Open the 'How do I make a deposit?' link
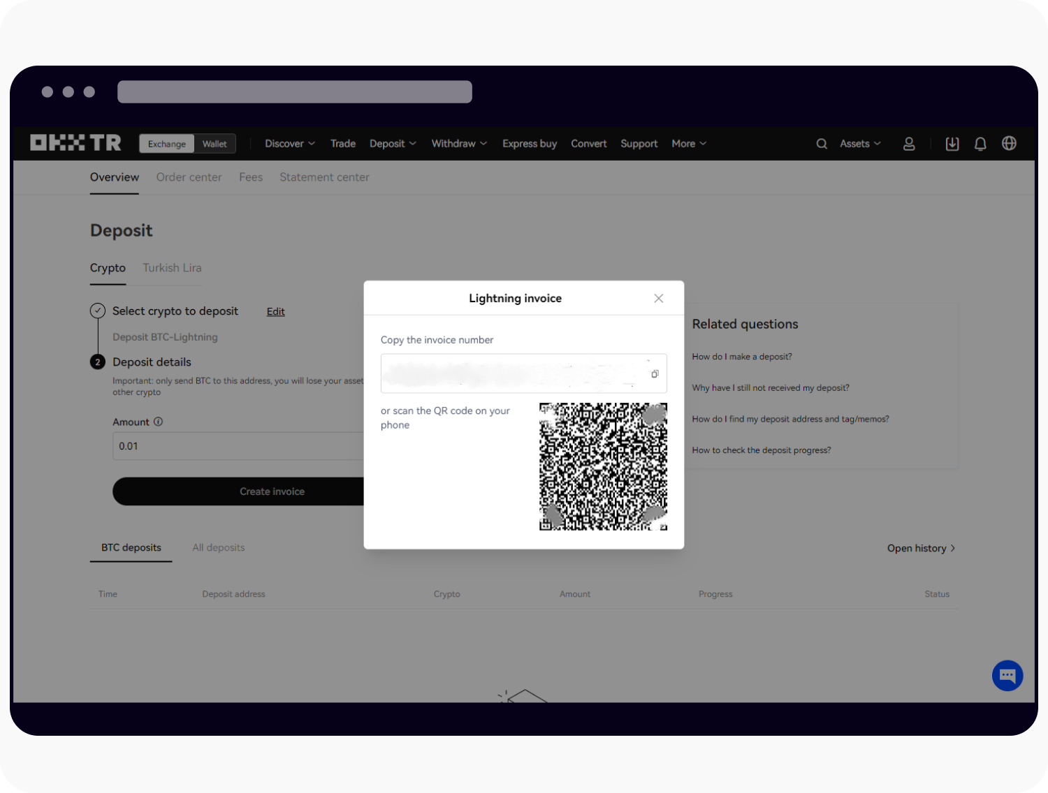This screenshot has height=793, width=1048. pos(741,356)
